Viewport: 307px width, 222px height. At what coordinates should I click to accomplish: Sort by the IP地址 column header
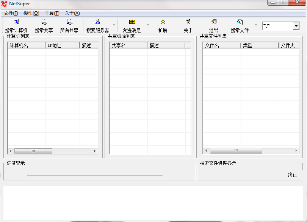coord(53,45)
